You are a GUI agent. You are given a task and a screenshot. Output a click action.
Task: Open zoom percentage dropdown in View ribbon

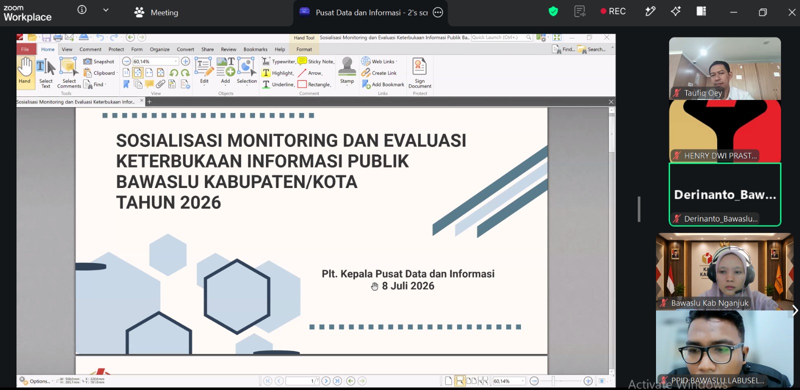(175, 61)
